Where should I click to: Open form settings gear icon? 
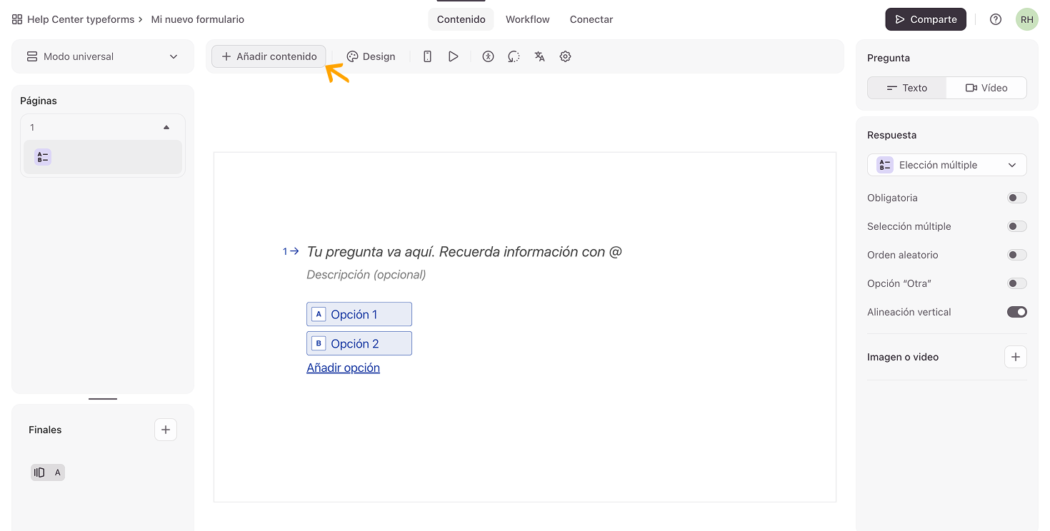pyautogui.click(x=565, y=56)
